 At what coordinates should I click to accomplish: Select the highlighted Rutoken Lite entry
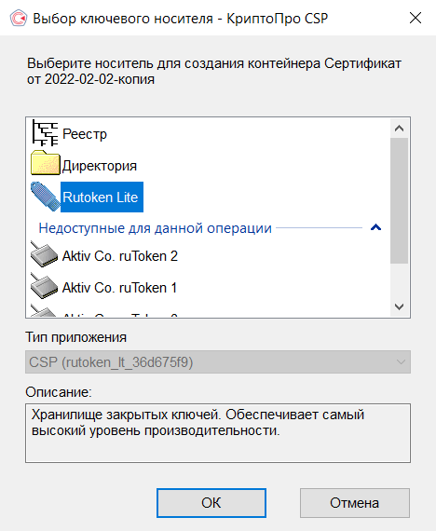pyautogui.click(x=102, y=197)
